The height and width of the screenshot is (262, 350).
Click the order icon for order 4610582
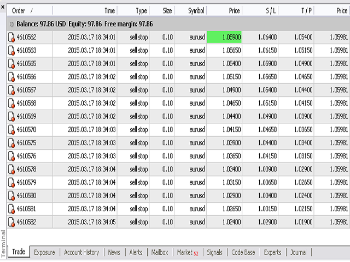(x=11, y=222)
